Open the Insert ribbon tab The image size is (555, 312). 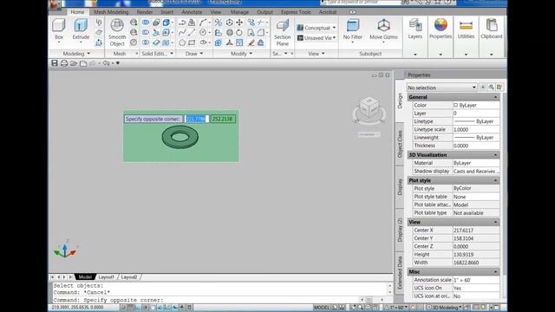(167, 12)
